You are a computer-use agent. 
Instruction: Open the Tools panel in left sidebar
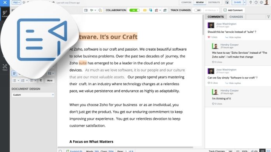click(x=5, y=67)
